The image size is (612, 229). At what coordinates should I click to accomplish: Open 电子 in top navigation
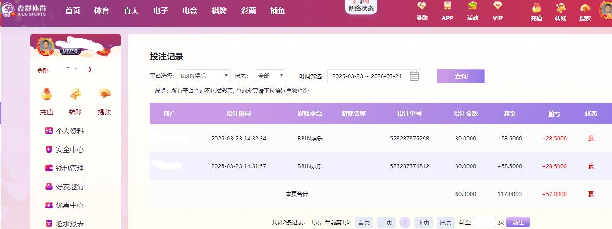161,11
